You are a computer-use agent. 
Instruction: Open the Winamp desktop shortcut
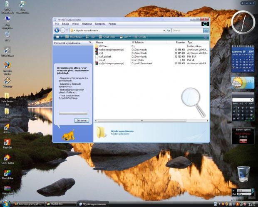click(7, 82)
